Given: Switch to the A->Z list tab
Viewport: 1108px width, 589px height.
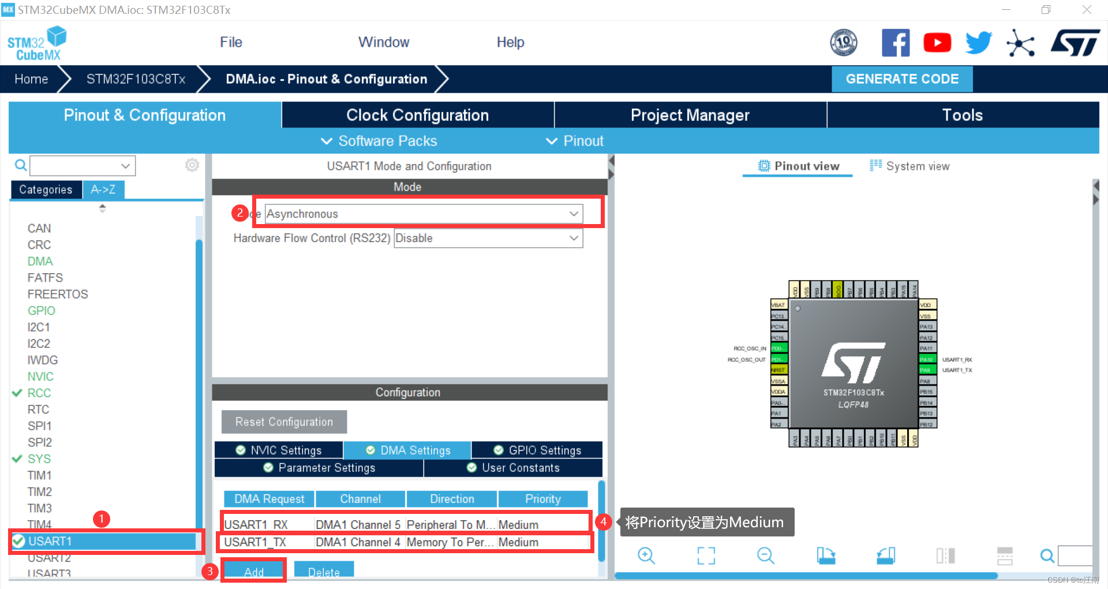Looking at the screenshot, I should [103, 189].
